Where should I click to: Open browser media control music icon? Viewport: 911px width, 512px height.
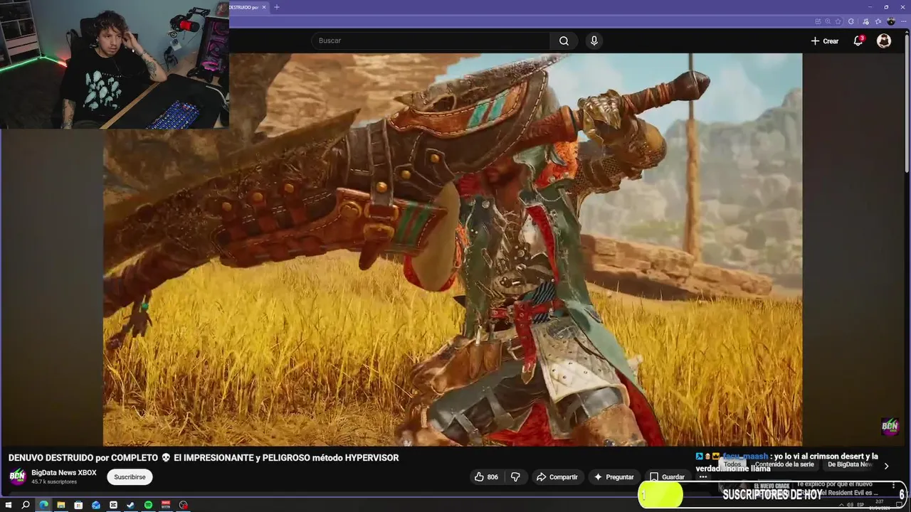click(x=865, y=21)
